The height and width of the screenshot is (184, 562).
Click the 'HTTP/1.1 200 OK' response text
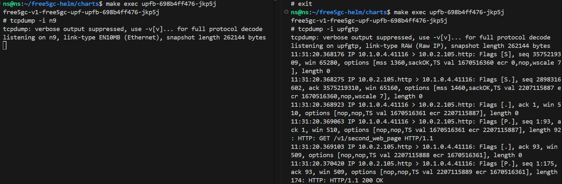pos(356,180)
